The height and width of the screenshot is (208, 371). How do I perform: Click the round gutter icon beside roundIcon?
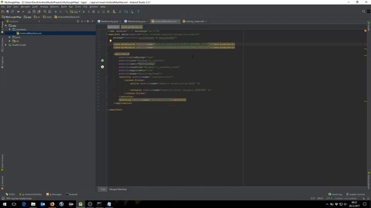(x=103, y=67)
